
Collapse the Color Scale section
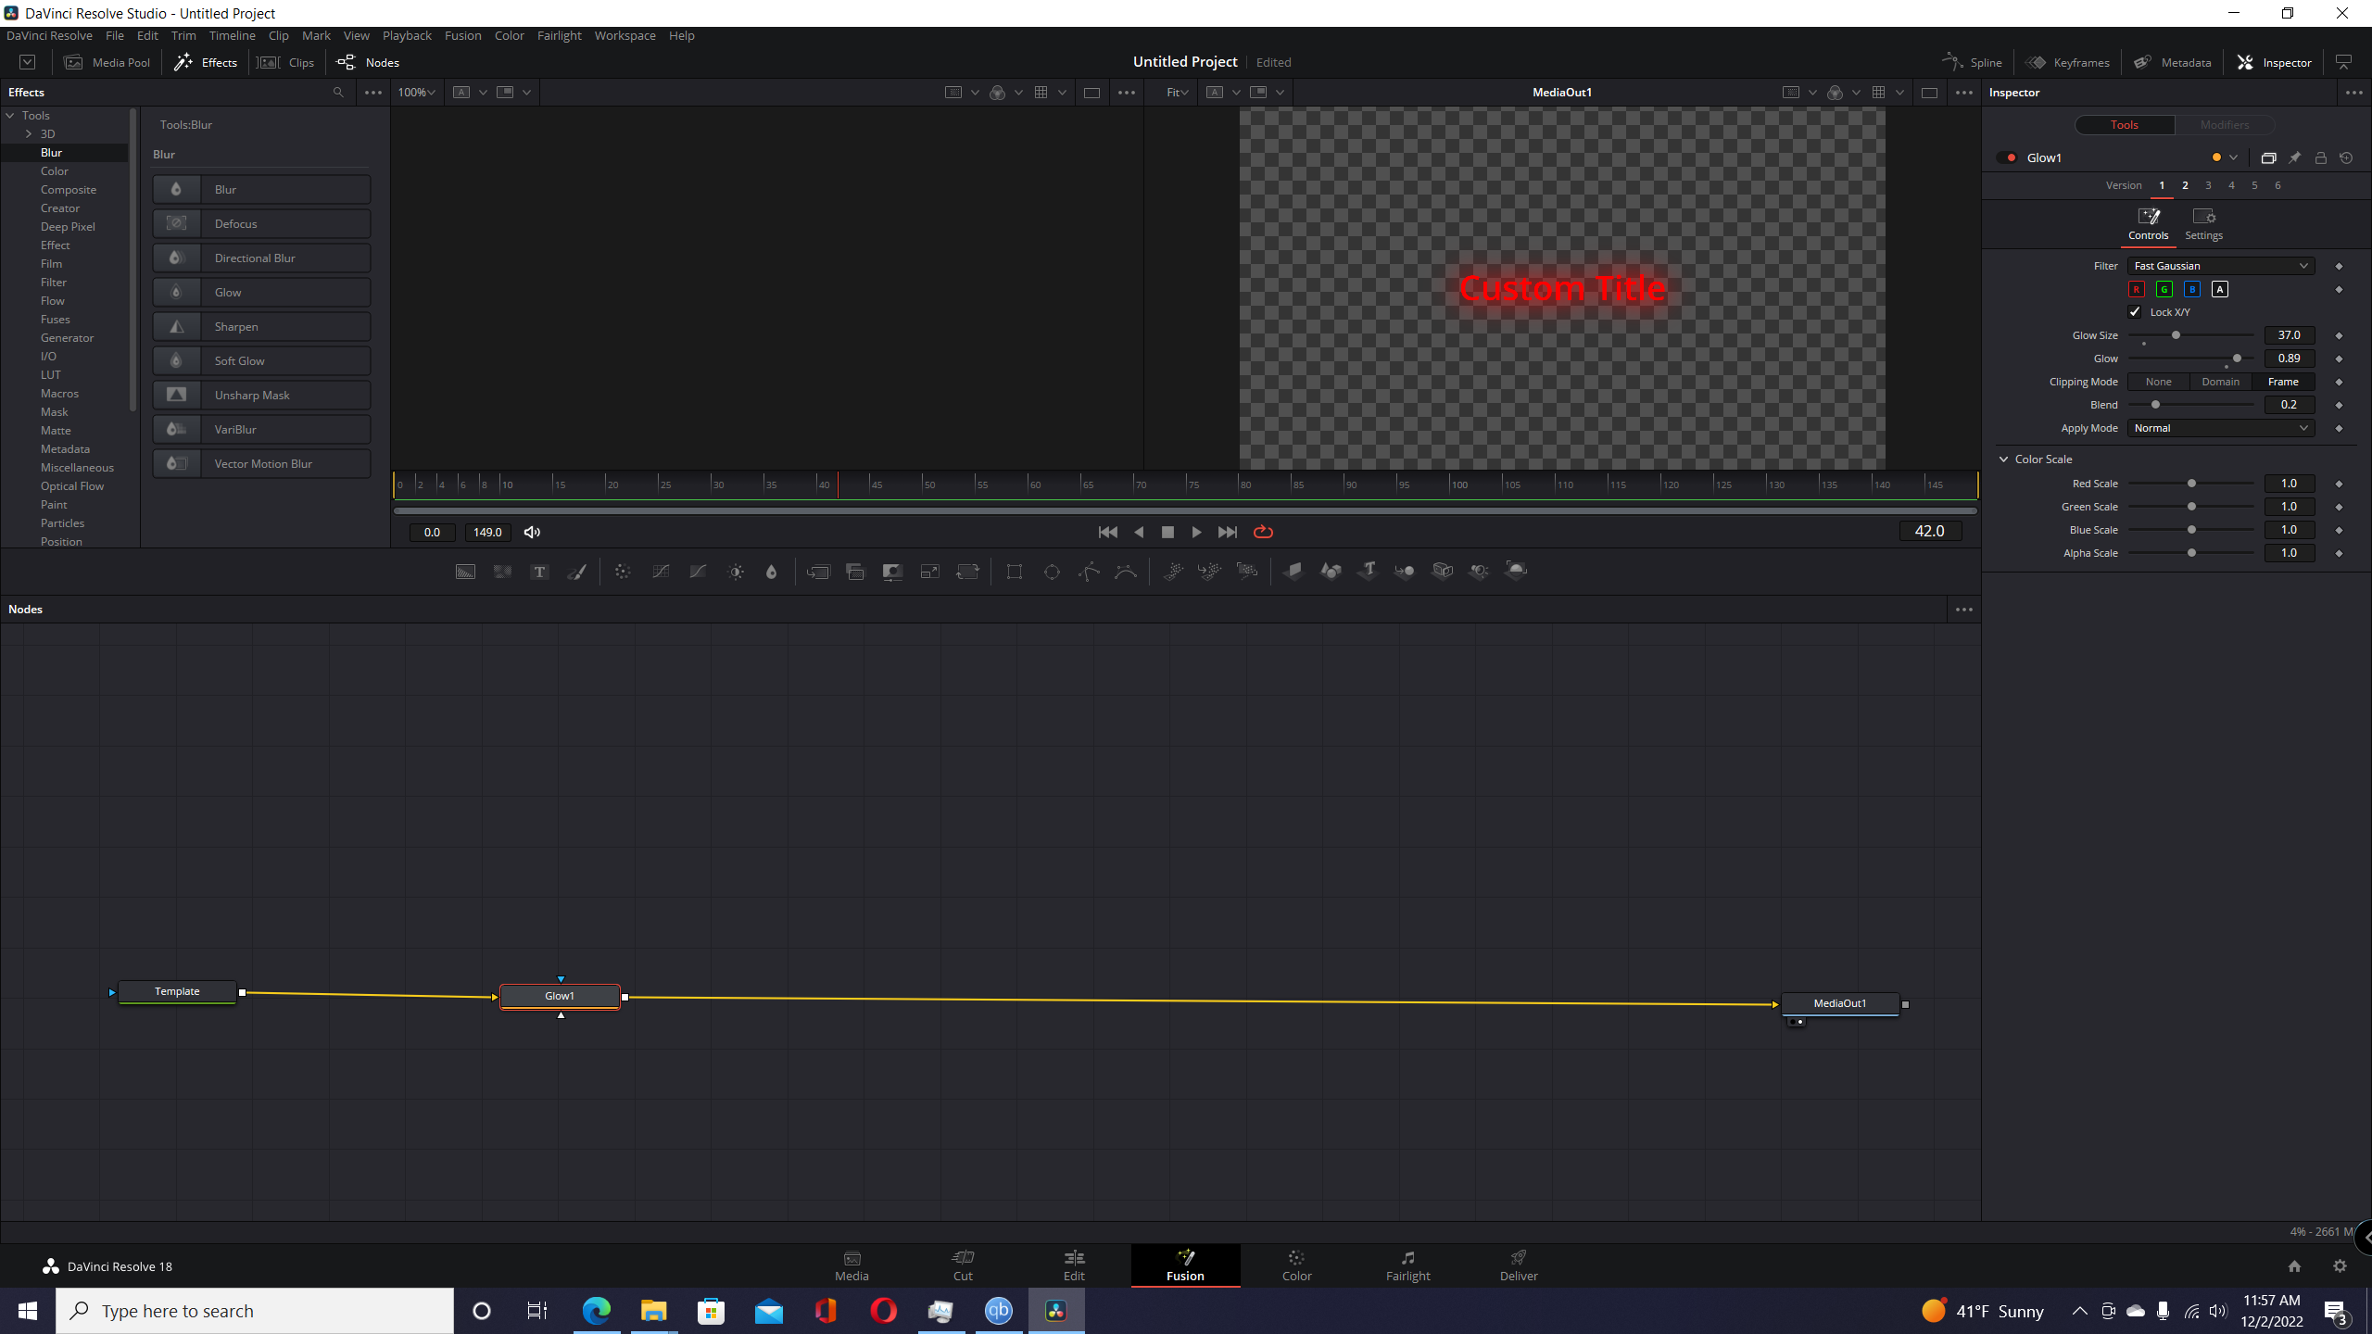2004,459
